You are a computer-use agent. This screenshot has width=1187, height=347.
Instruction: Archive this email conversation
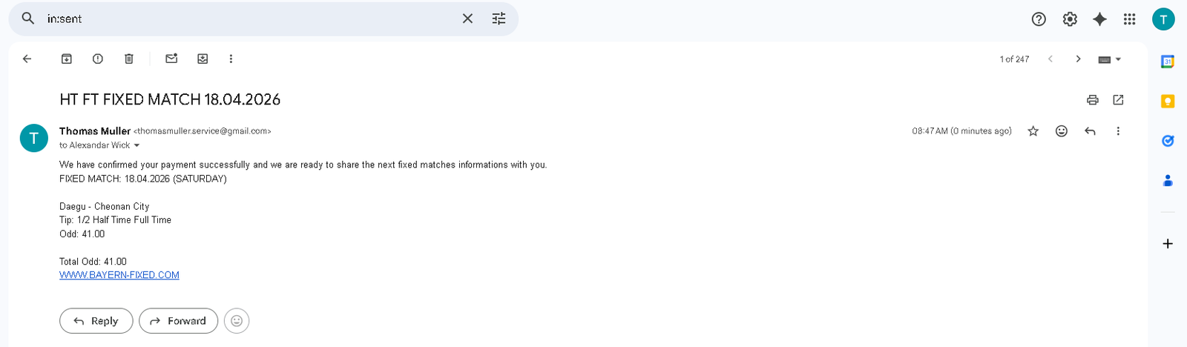(67, 59)
